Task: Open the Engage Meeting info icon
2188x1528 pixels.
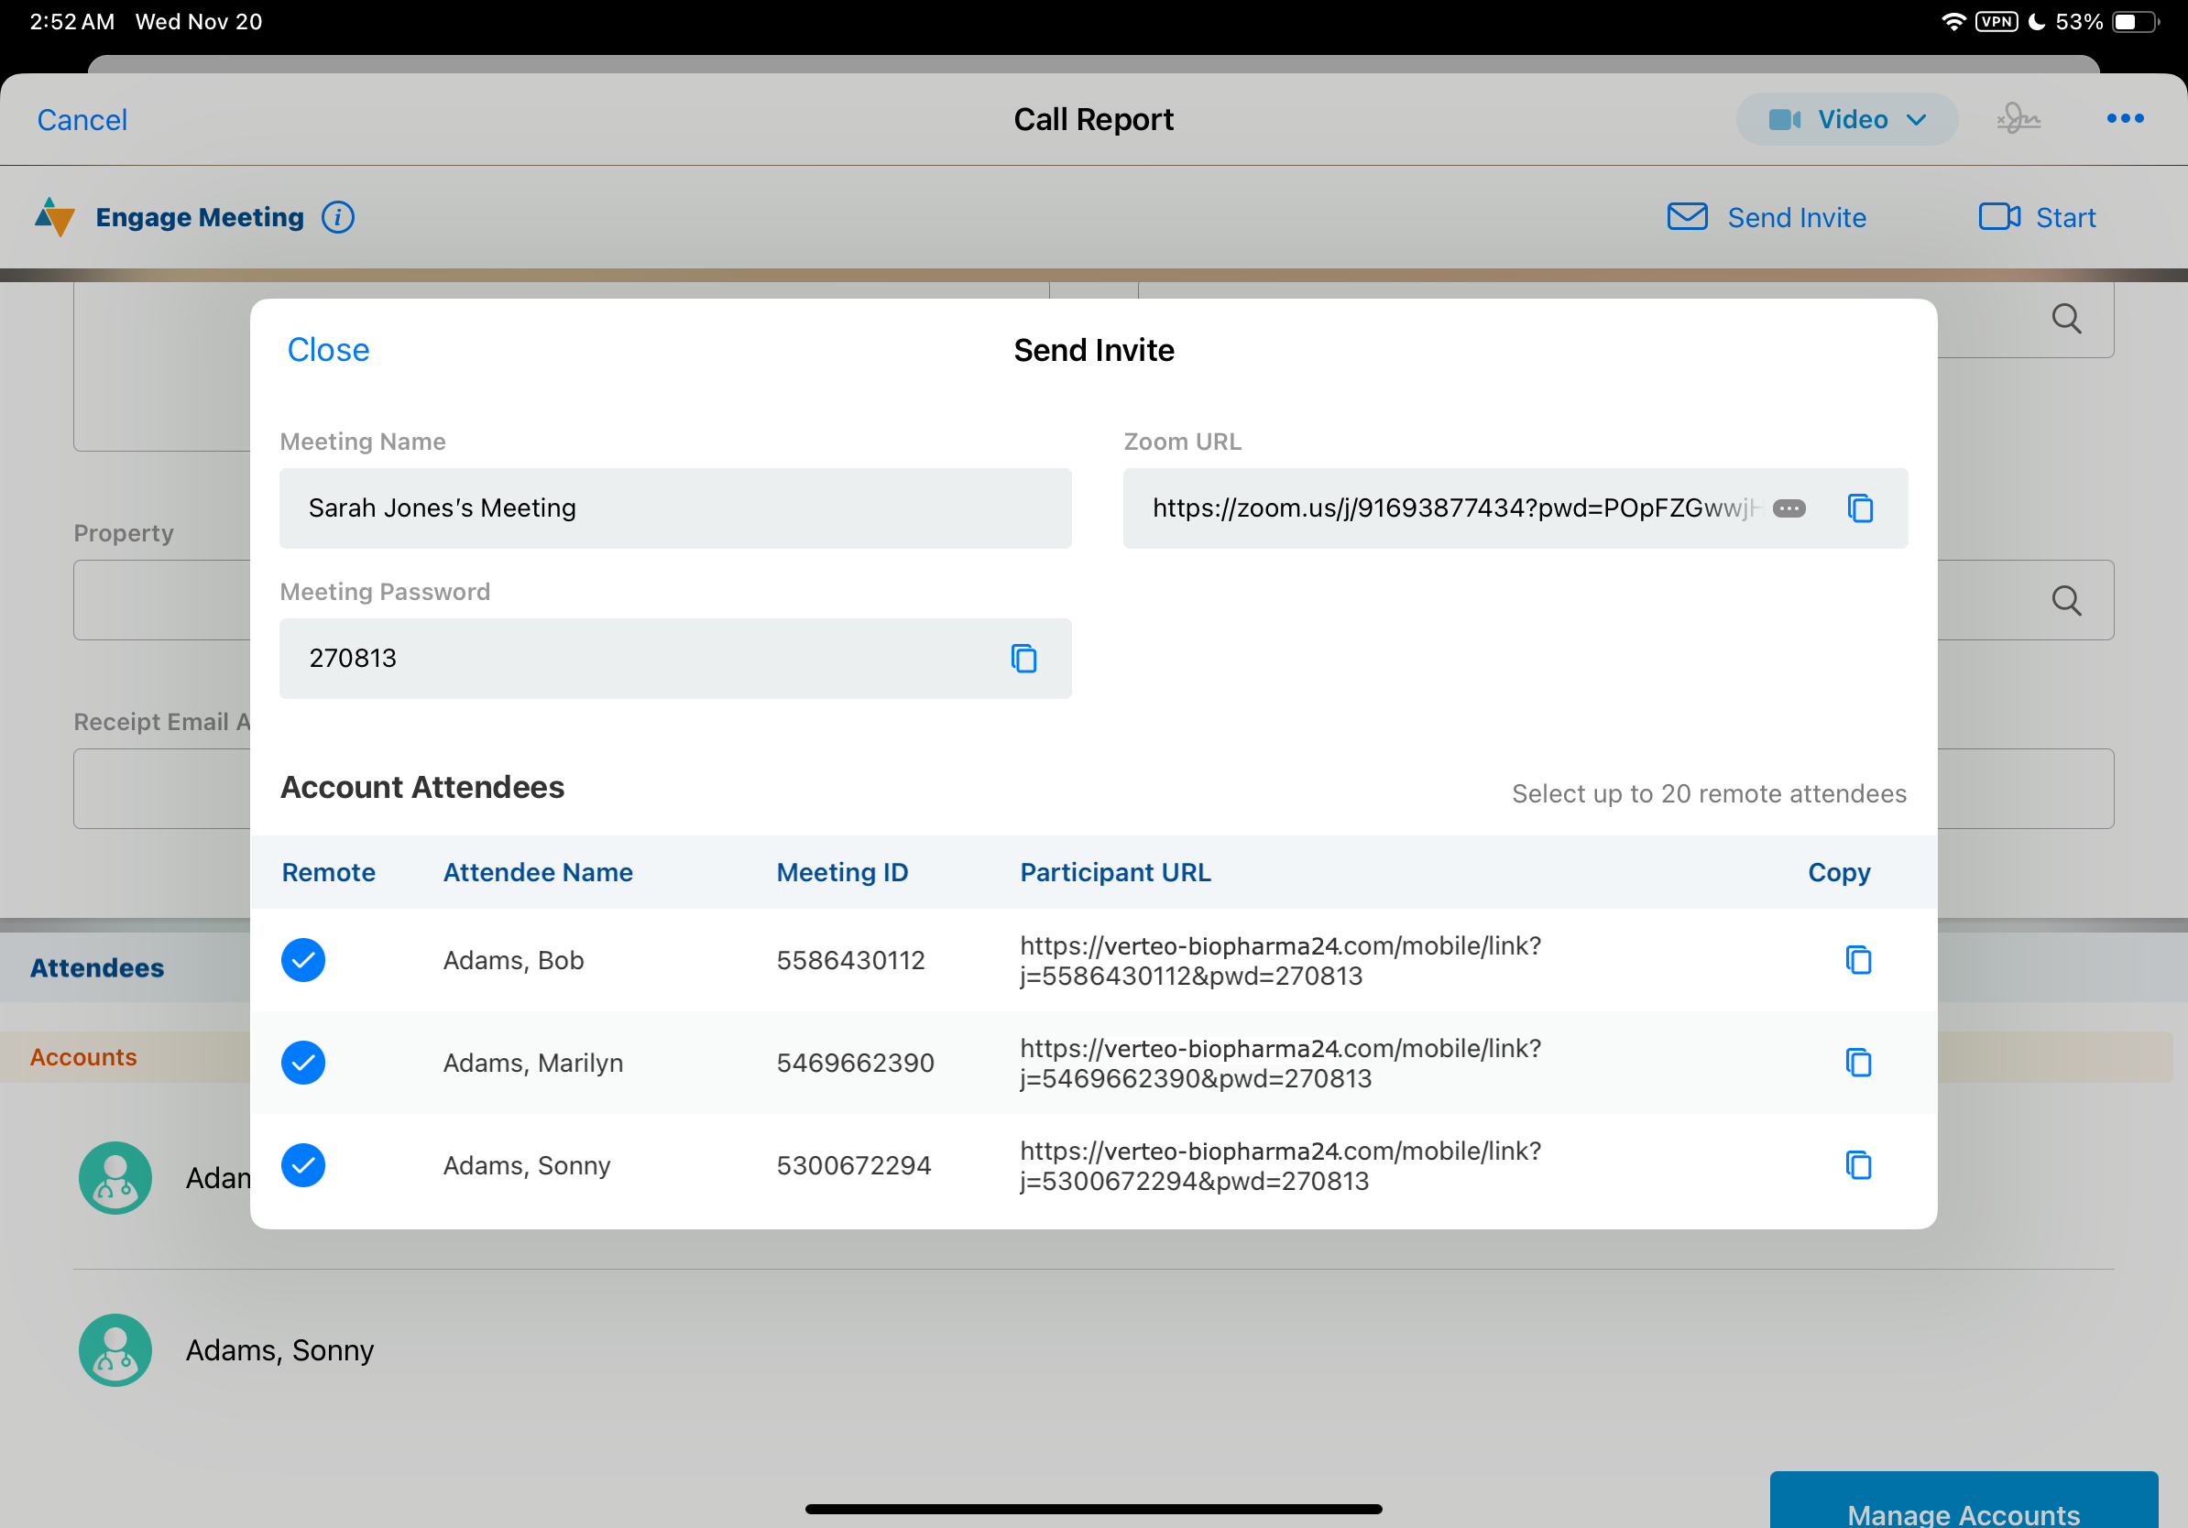Action: tap(337, 217)
